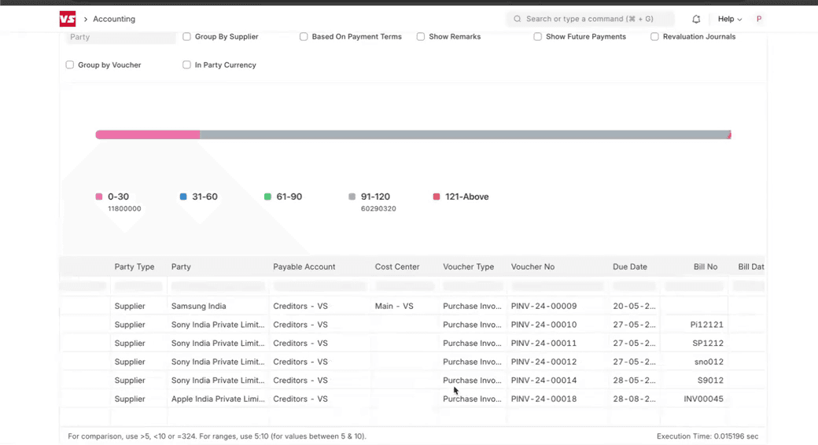The image size is (818, 445).
Task: Click Bill No column header
Action: (706, 267)
